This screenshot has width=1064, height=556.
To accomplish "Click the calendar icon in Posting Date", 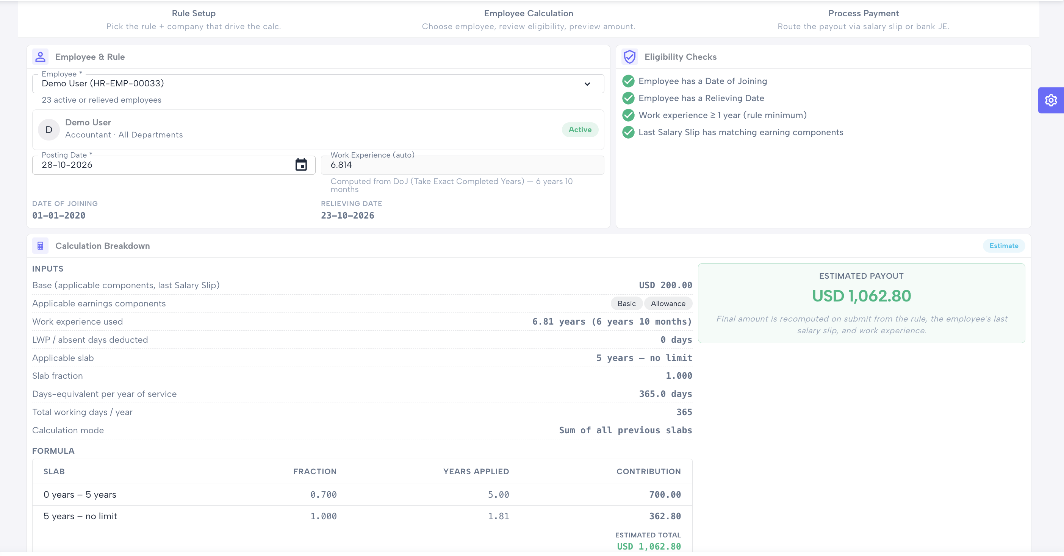I will (301, 165).
